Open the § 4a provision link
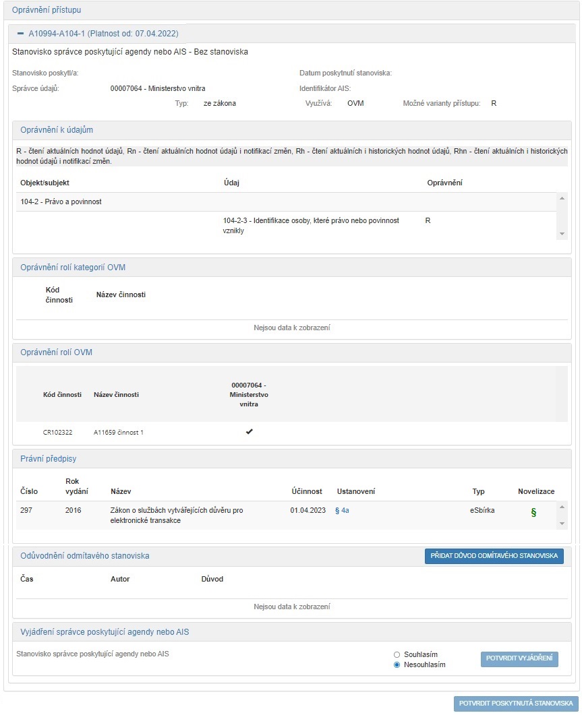 342,511
